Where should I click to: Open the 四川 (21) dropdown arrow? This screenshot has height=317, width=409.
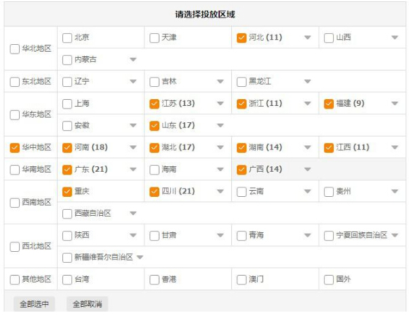tap(220, 192)
